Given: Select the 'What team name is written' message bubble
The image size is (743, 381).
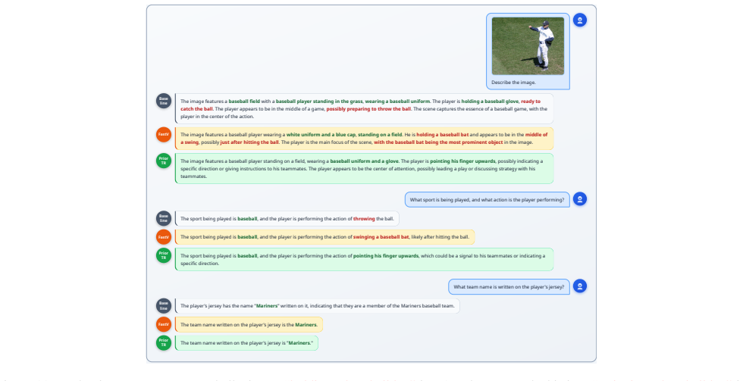Looking at the screenshot, I should pos(509,287).
